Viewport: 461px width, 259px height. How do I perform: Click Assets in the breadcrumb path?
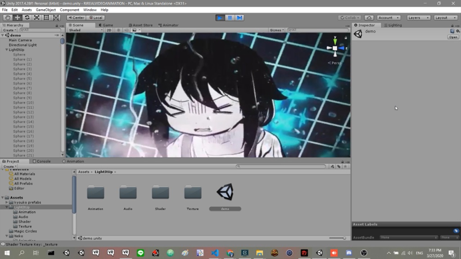(x=83, y=172)
